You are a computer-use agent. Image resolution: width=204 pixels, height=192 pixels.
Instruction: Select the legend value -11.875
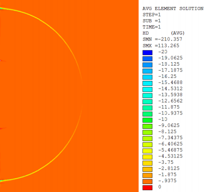pyautogui.click(x=169, y=107)
